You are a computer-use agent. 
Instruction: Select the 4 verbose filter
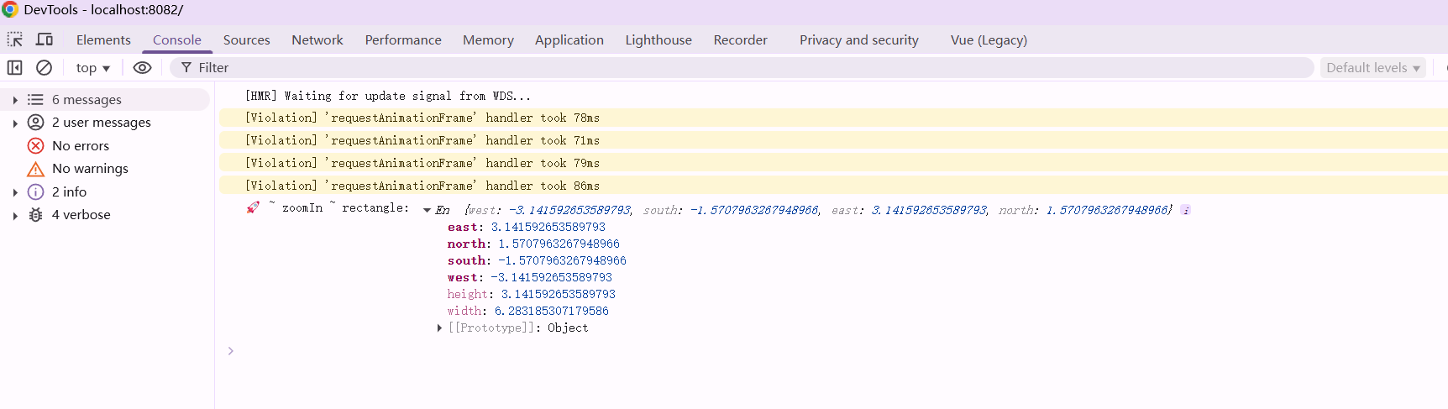click(81, 214)
